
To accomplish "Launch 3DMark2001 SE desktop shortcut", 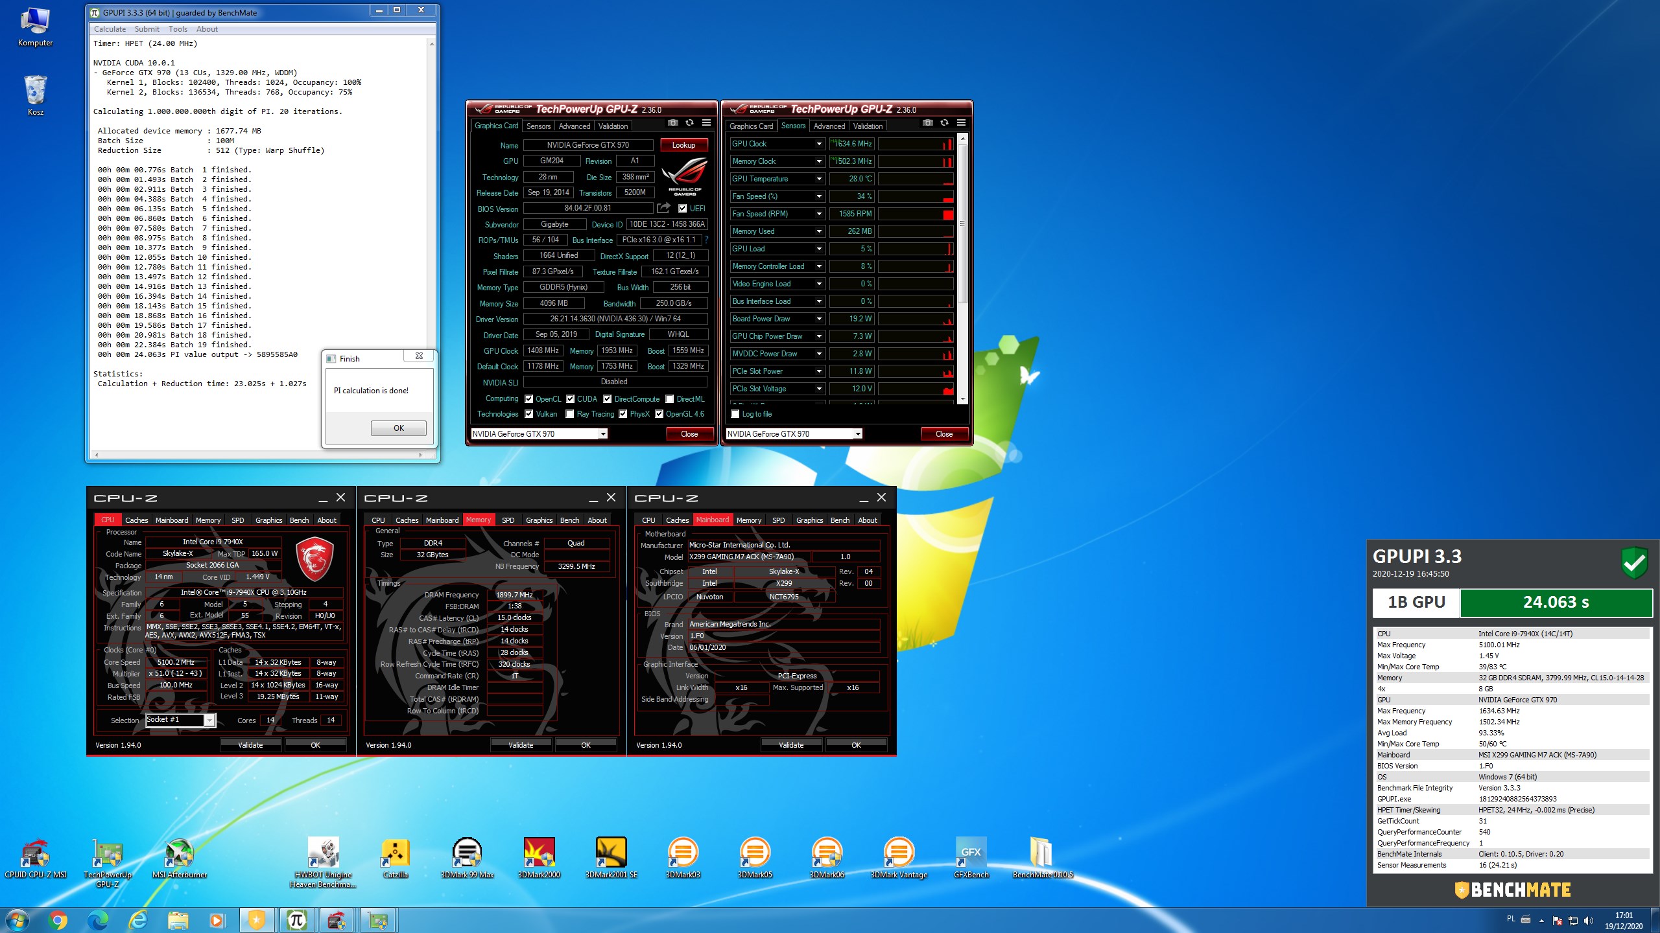I will [x=611, y=859].
